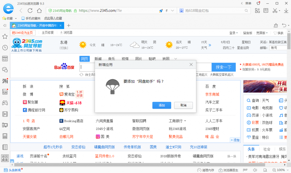Open sidebar favorites star icon
The image size is (291, 173).
tap(5, 36)
